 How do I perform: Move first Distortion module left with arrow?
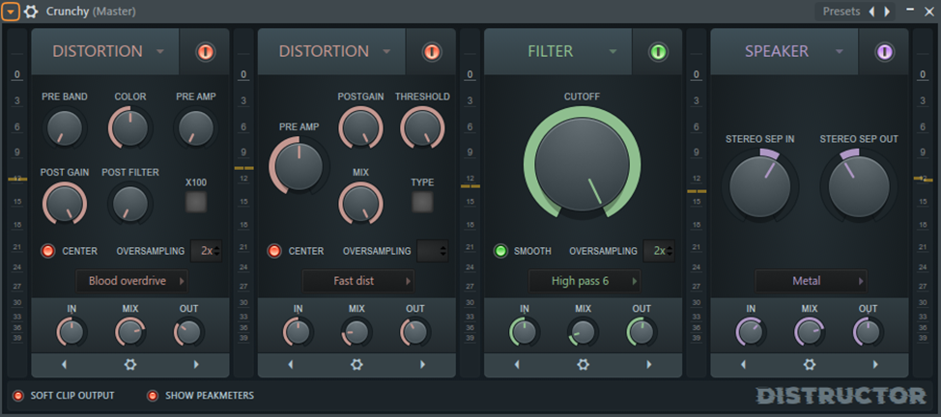pos(64,364)
